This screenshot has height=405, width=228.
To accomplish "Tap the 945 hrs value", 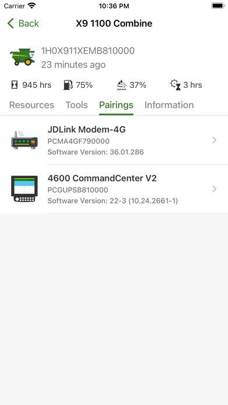I will tap(37, 85).
